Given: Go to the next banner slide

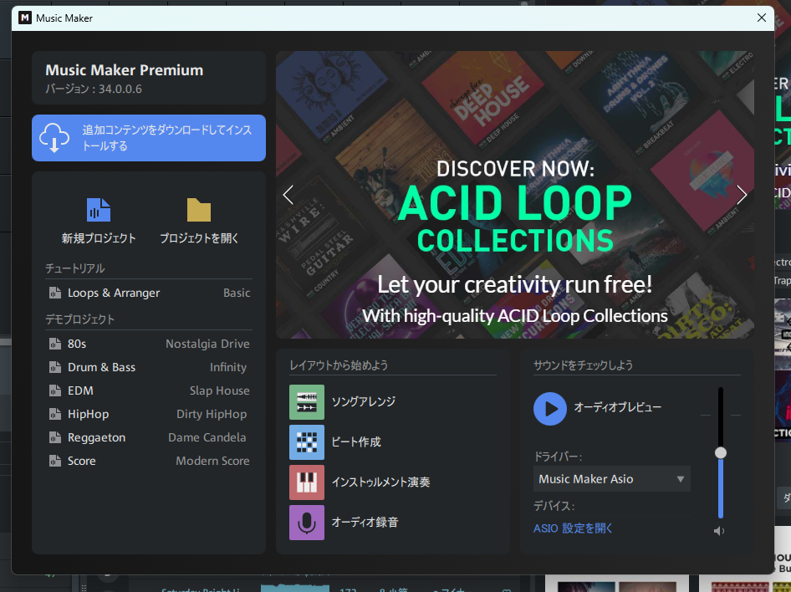Looking at the screenshot, I should (741, 195).
